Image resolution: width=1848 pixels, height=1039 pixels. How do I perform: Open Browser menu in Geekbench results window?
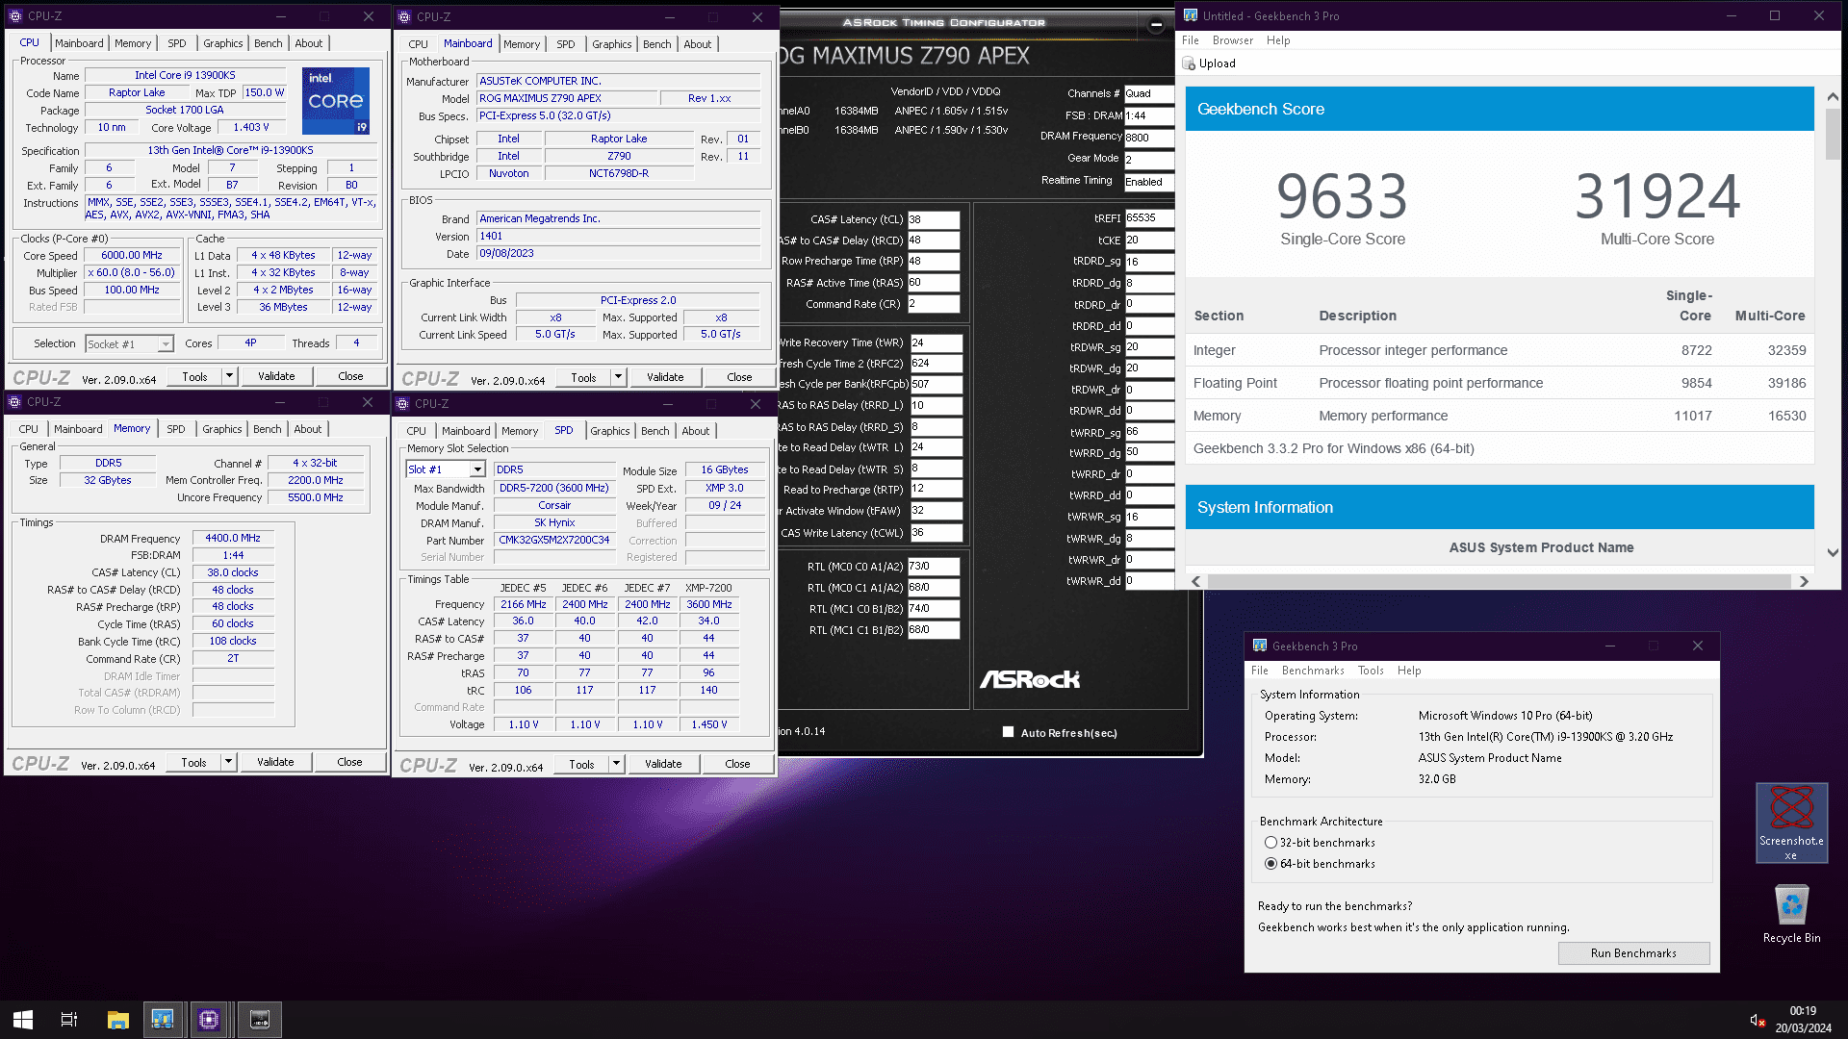tap(1232, 40)
